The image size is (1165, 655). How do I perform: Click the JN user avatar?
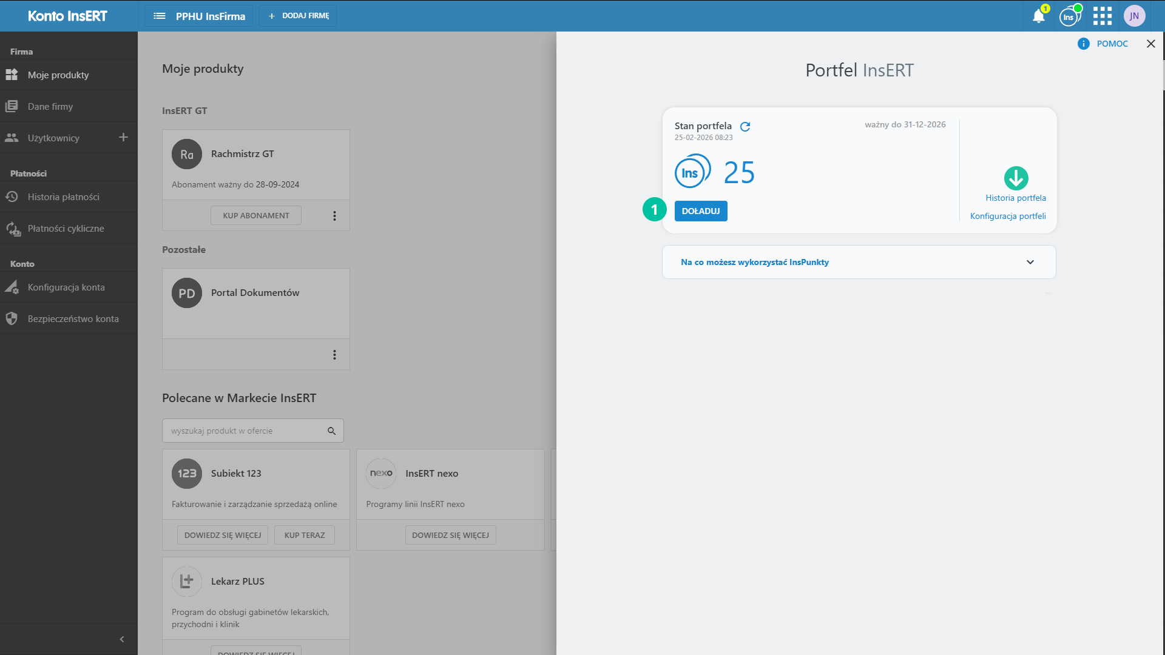click(x=1134, y=16)
